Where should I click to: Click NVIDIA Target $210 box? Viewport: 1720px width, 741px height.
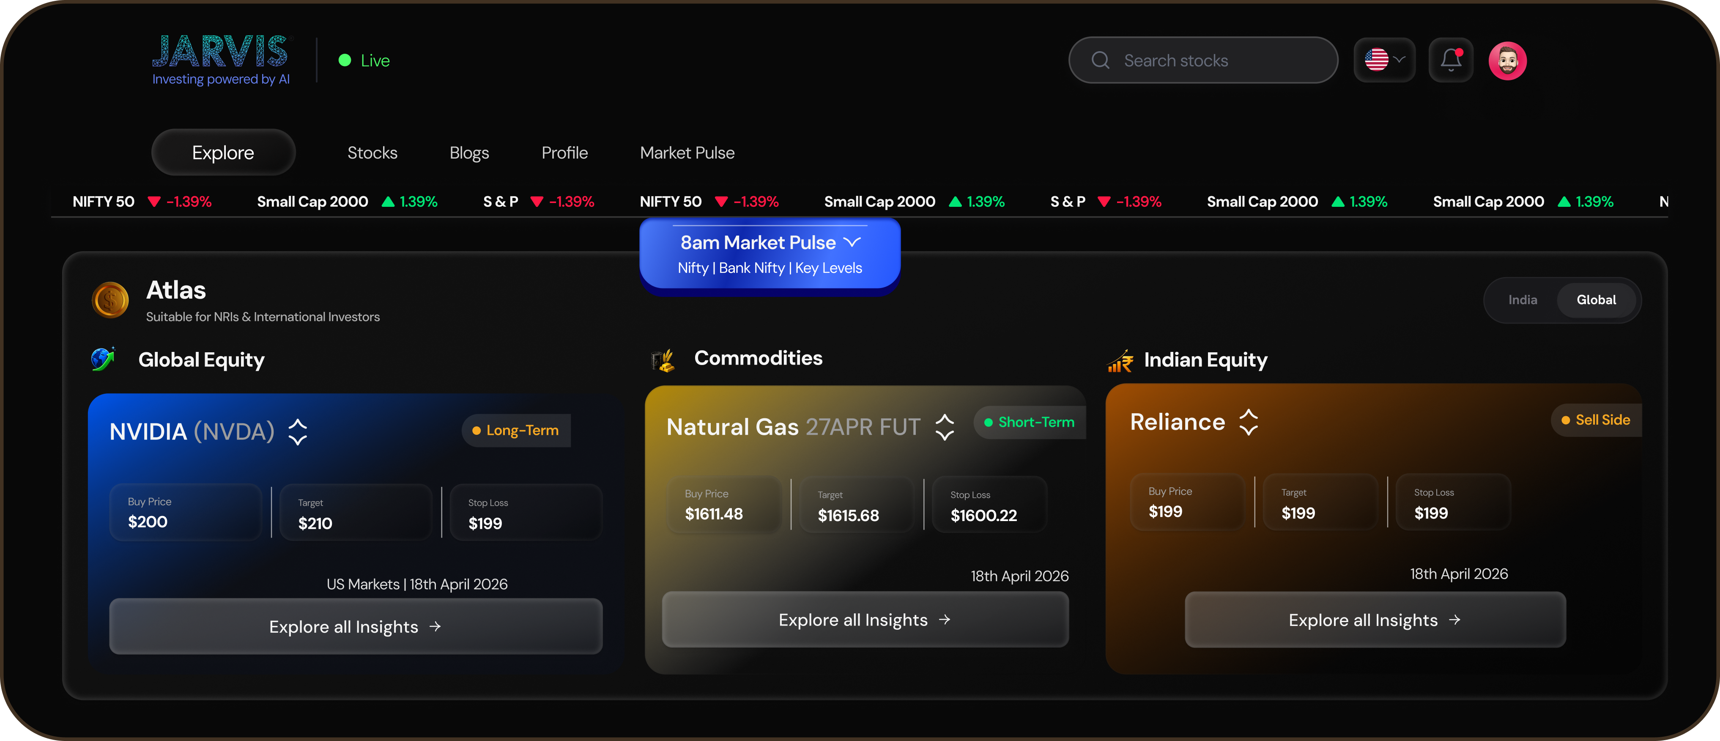[356, 513]
